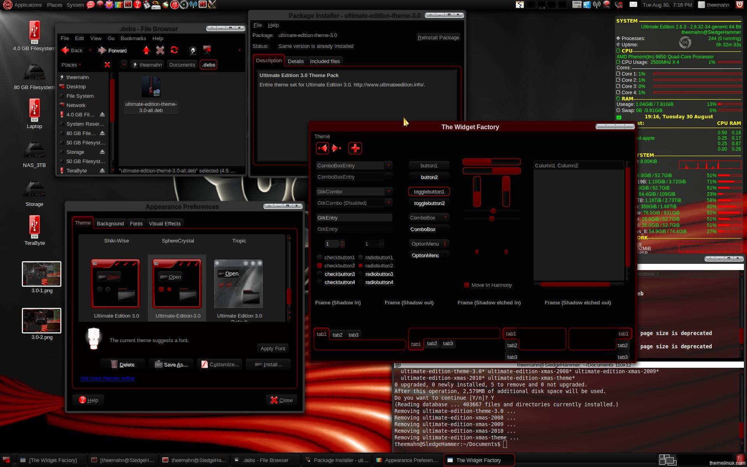
Task: Open the 4.0 GB Filesystem desktop icon
Action: pyautogui.click(x=34, y=32)
